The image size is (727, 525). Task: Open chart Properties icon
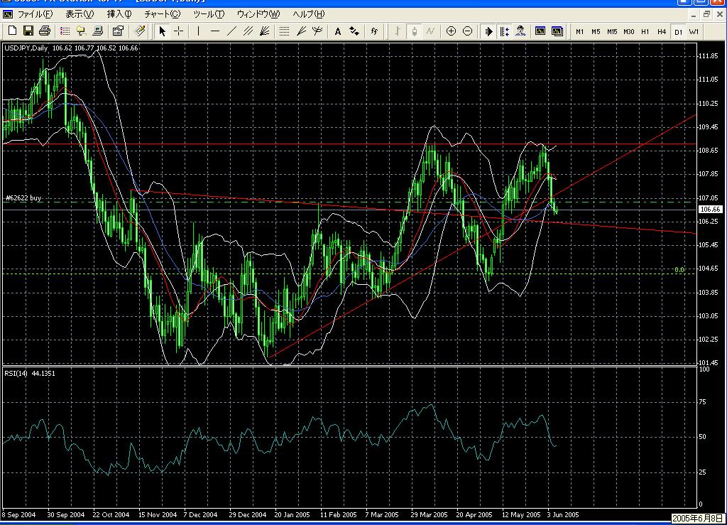118,31
